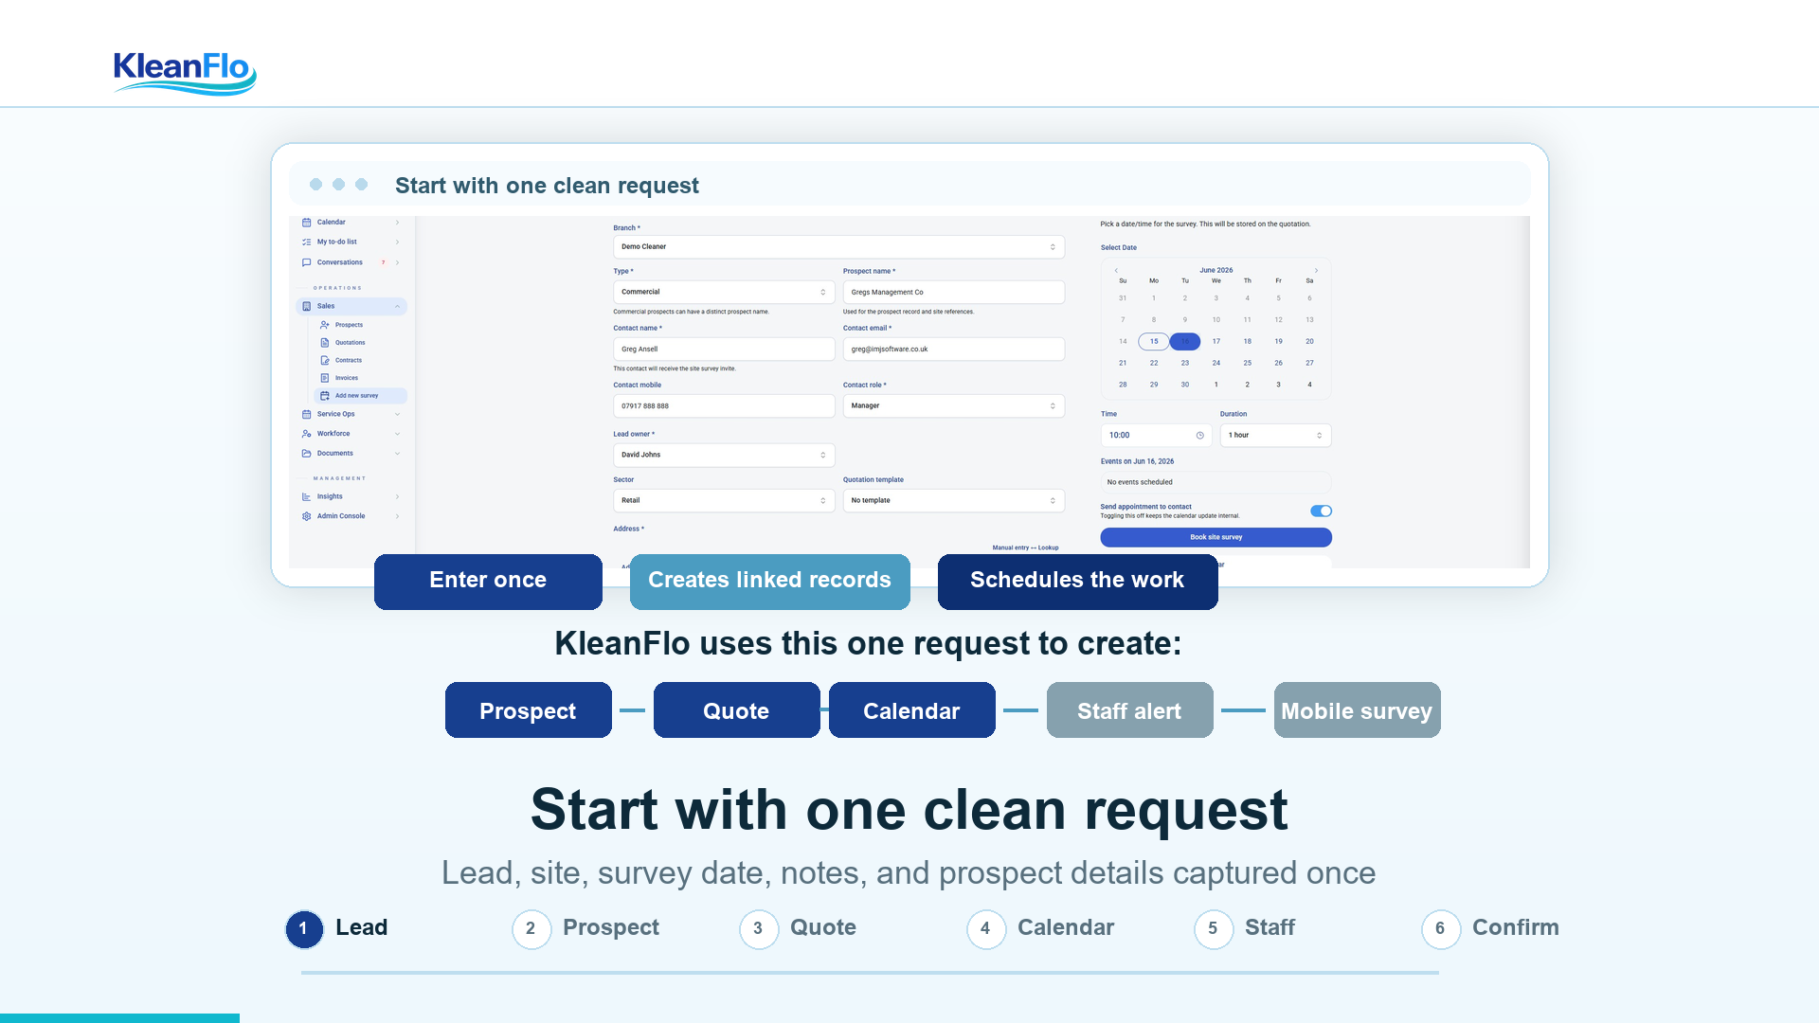
Task: Toggle Send appointment to contact switch
Action: tap(1321, 511)
